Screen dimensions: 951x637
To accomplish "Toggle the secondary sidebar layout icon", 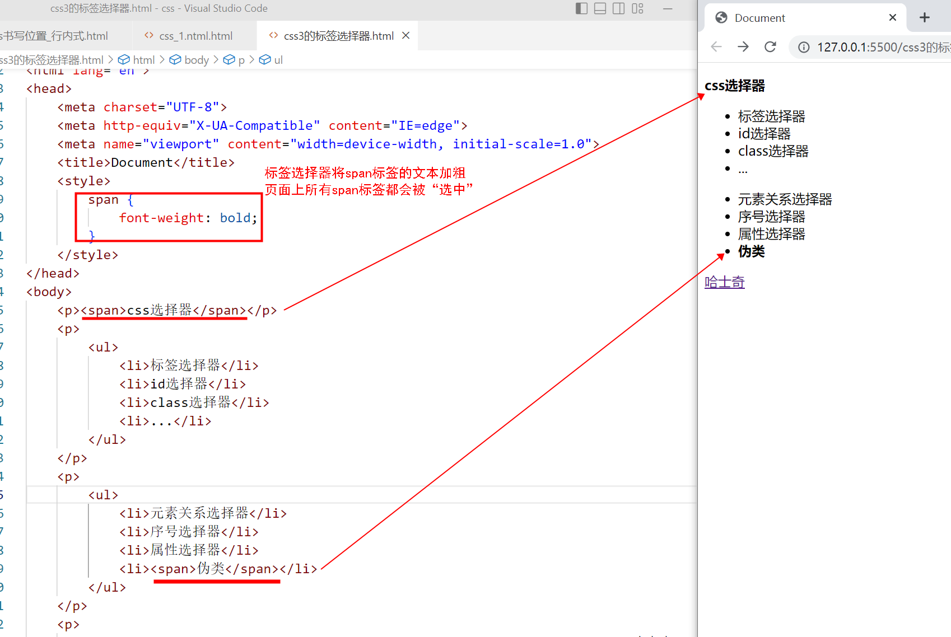I will 618,8.
